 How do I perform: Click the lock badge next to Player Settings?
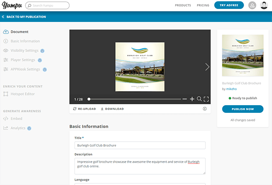[x=40, y=60]
